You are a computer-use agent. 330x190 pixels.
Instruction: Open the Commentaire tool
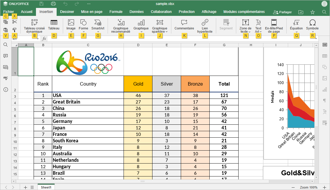point(184,25)
